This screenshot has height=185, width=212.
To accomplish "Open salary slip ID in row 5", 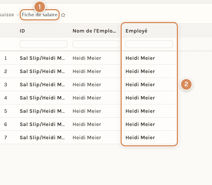I will click(x=42, y=111).
